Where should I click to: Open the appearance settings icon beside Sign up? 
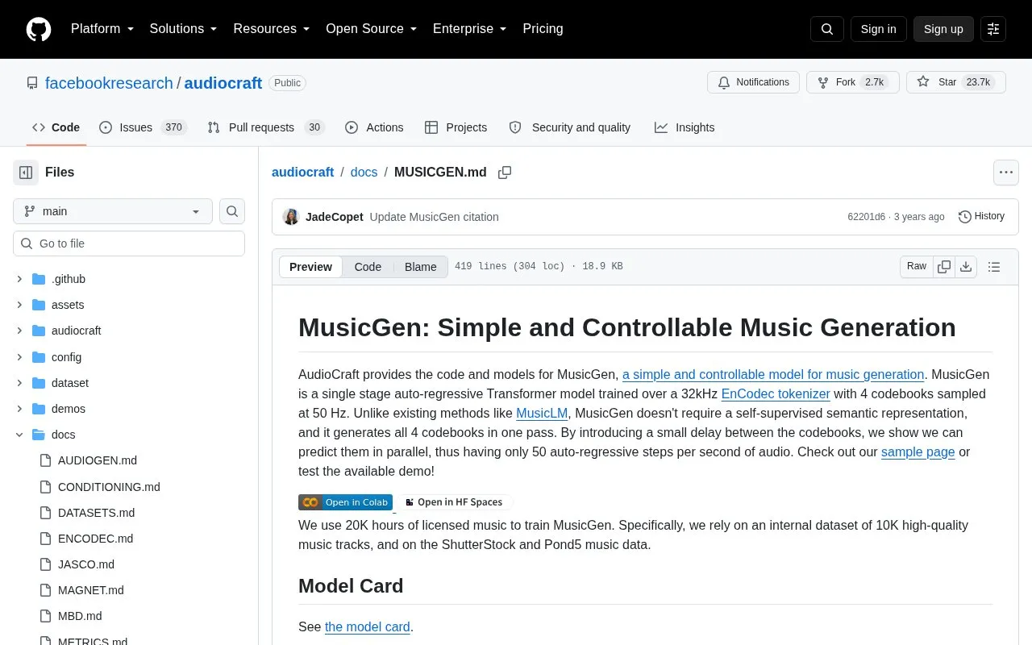[x=993, y=29]
